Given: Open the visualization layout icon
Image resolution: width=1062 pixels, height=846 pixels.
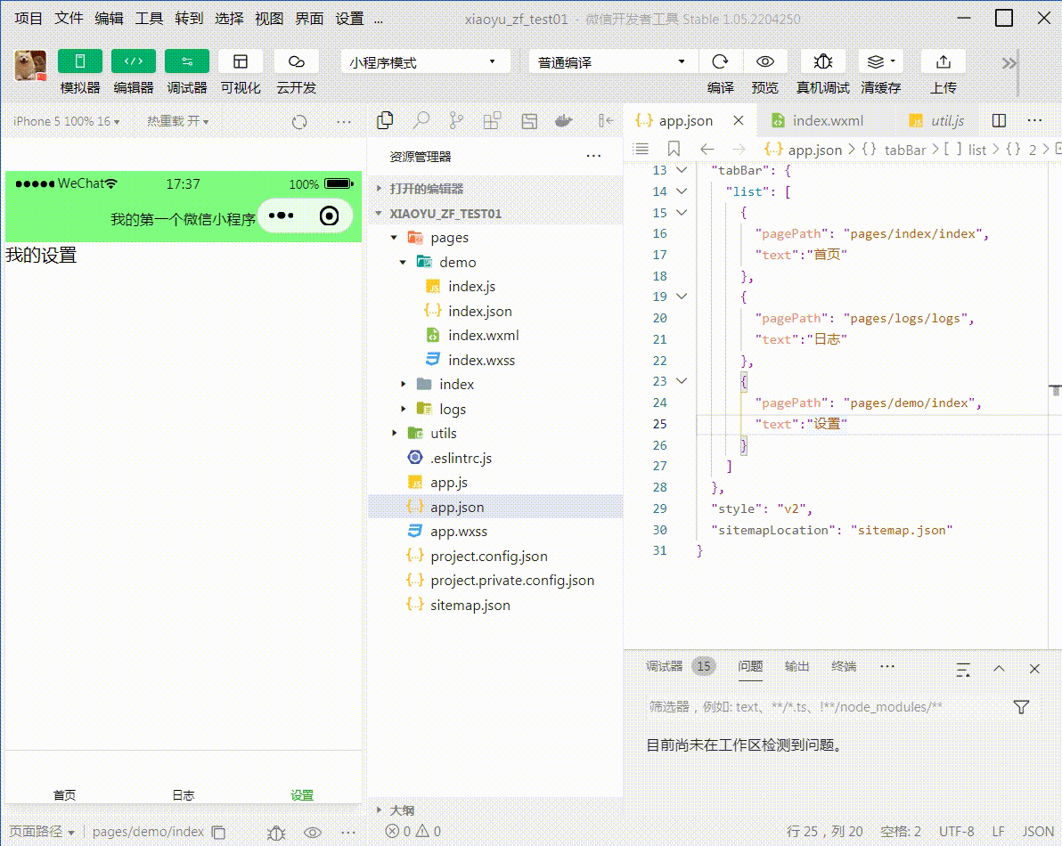Looking at the screenshot, I should 241,61.
